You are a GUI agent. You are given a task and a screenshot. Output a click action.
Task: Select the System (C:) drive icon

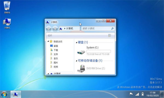coord(81,52)
